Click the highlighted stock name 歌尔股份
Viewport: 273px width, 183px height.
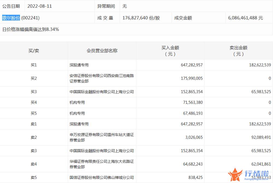point(11,18)
